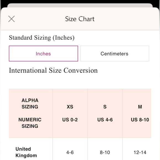Viewport: 160px width, 160px height.
Task: Close the Size Chart dialog
Action: click(11, 19)
